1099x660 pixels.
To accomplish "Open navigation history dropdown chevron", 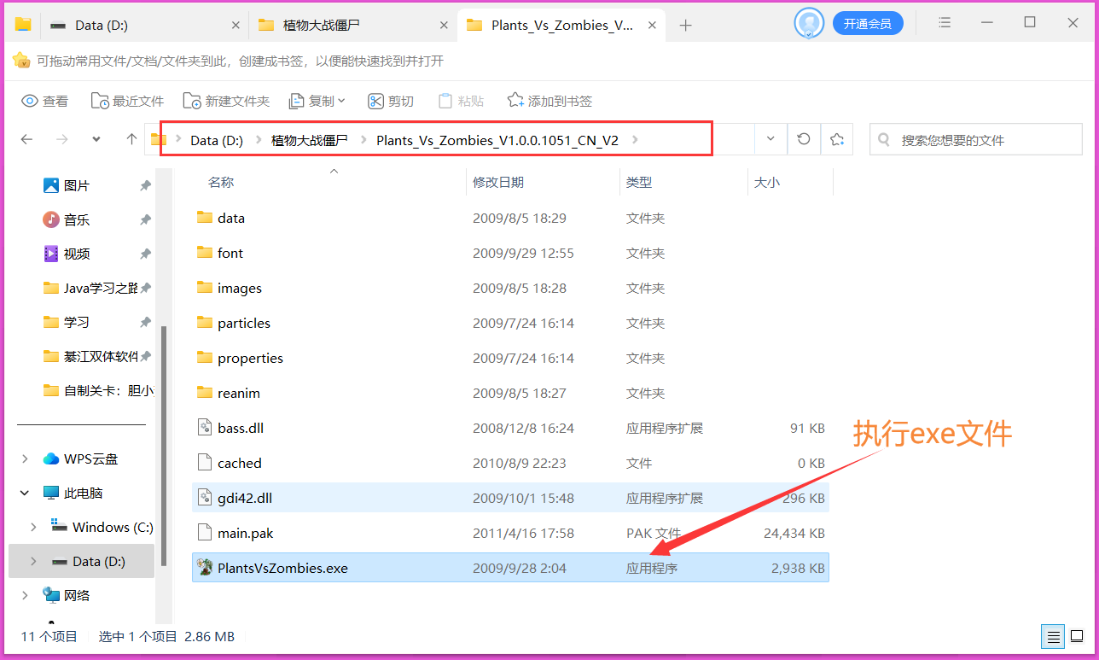I will [x=96, y=139].
